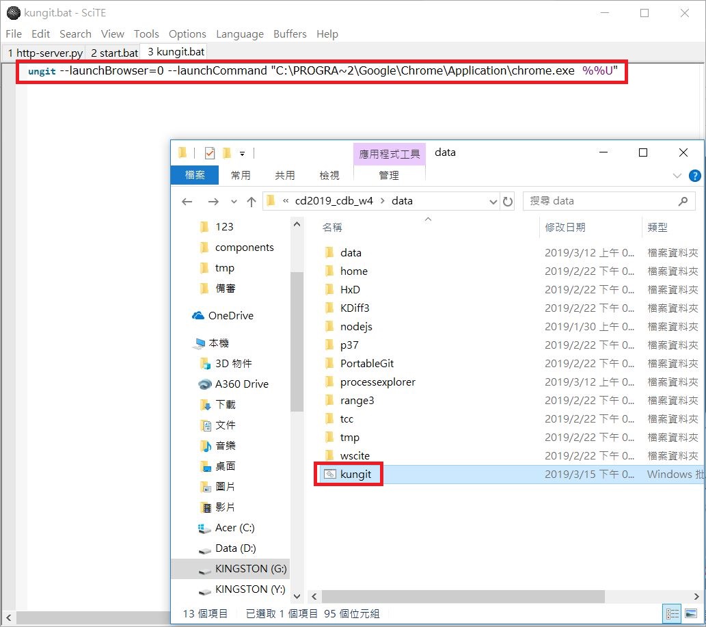Go back using the Explorer back arrow

(x=187, y=201)
